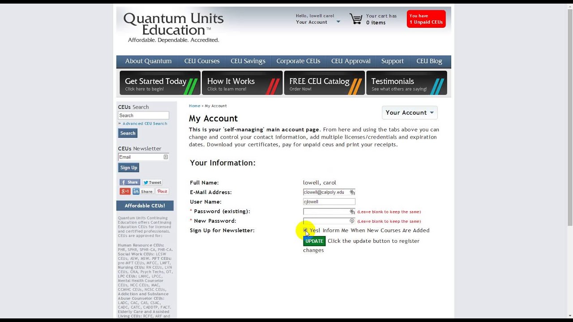Open the About Quantum menu
This screenshot has width=573, height=322.
click(148, 61)
